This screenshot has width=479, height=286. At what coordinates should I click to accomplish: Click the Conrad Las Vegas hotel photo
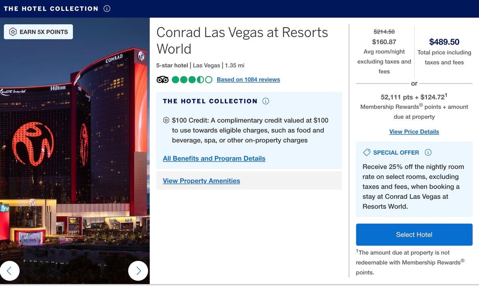coord(75,160)
